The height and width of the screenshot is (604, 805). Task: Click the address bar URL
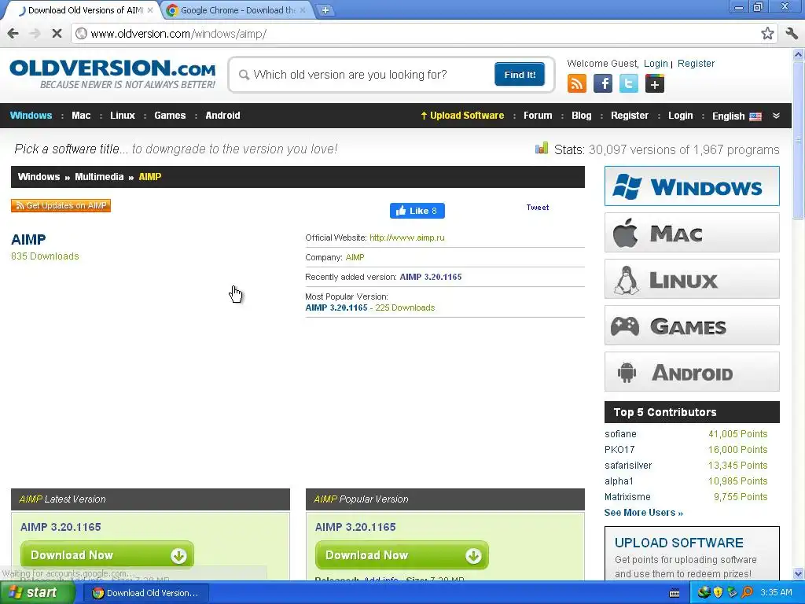tap(178, 34)
